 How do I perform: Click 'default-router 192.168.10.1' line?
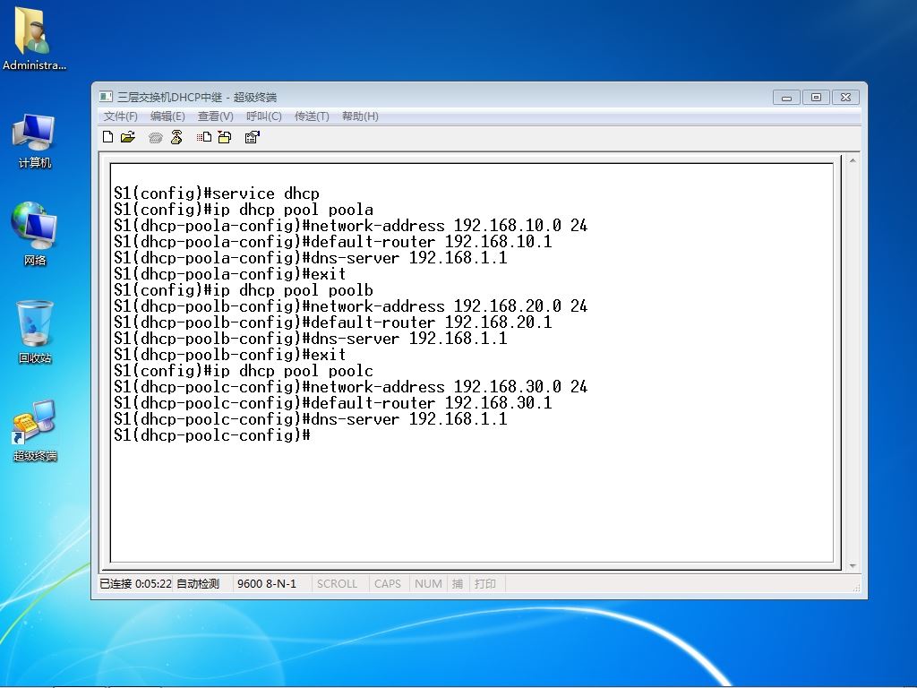coord(333,242)
